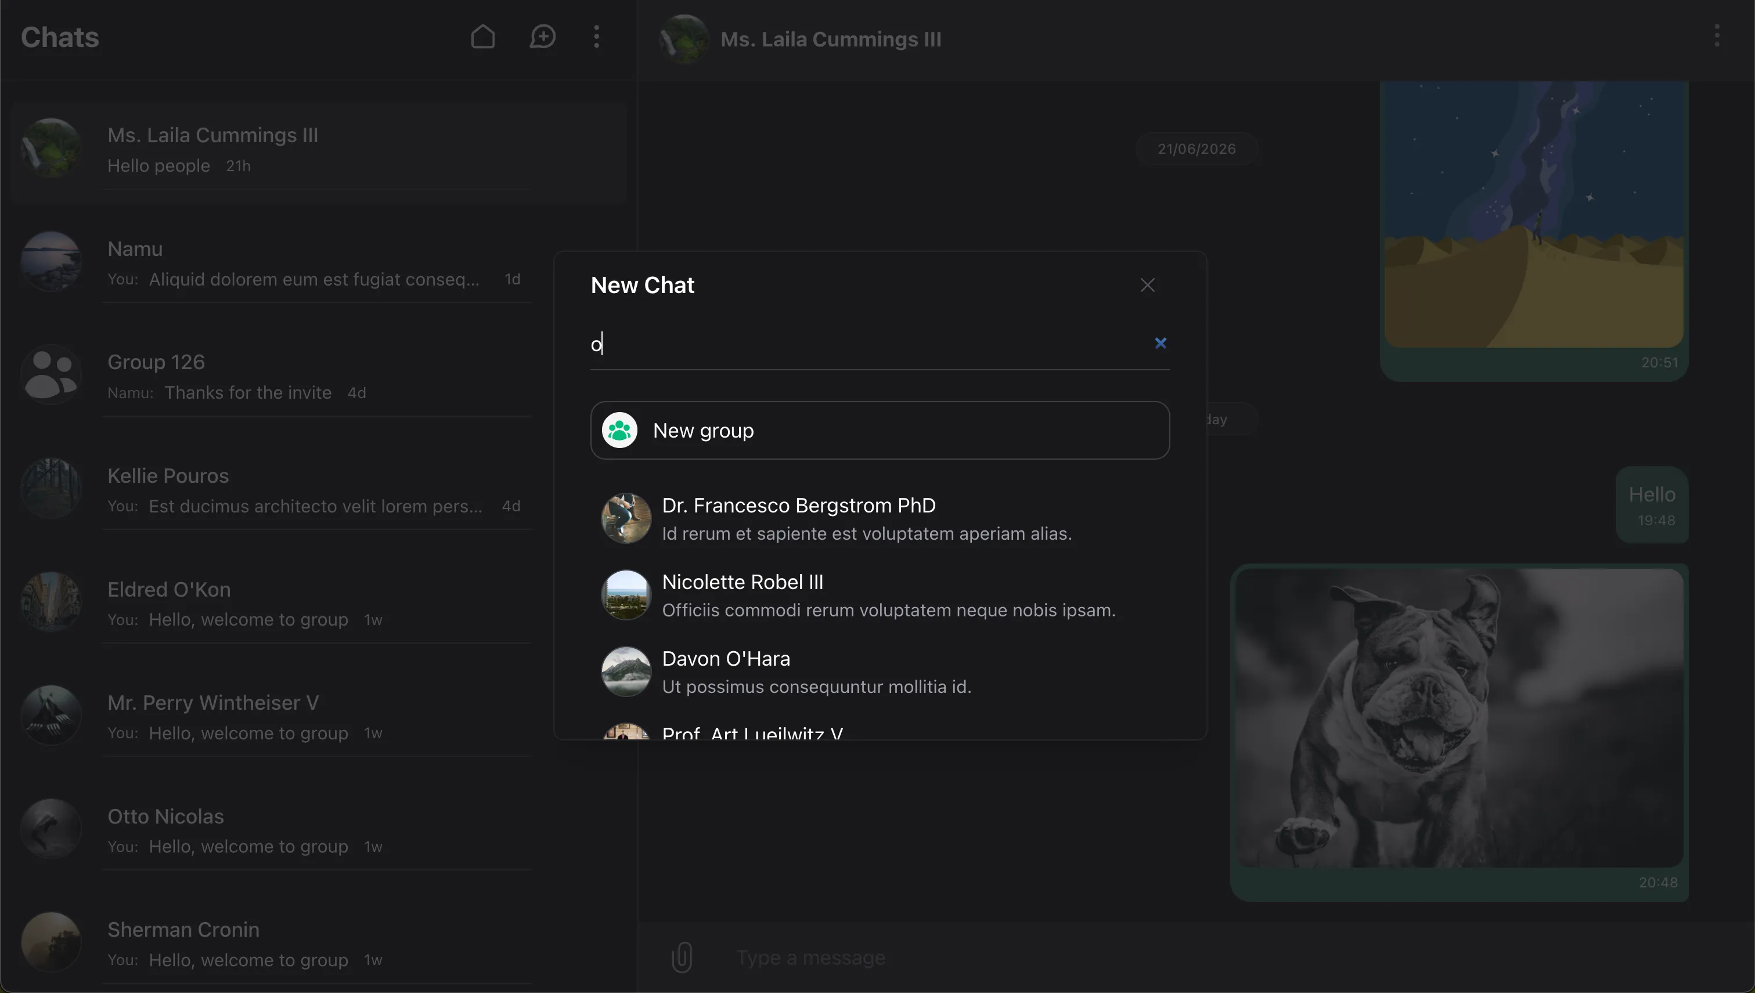Open the bulldog photo message

click(1459, 718)
